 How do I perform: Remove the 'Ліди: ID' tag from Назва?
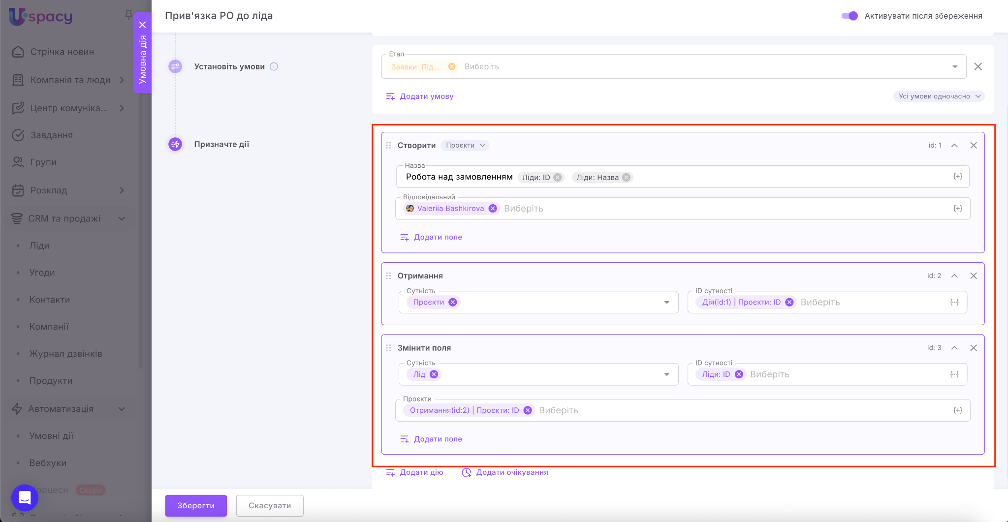(x=558, y=178)
